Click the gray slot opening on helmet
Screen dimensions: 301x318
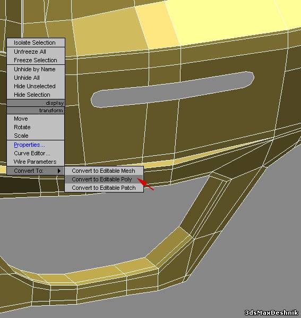(172, 89)
